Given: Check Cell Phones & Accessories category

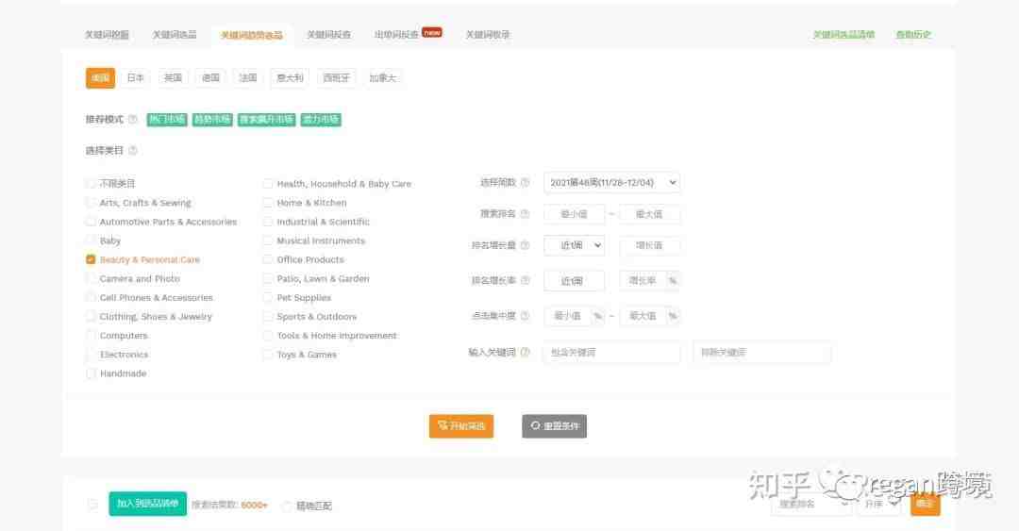Looking at the screenshot, I should tap(91, 298).
